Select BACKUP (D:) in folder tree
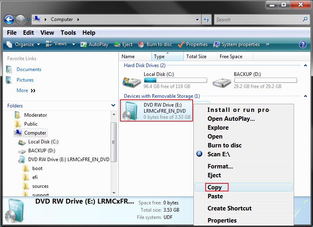The height and width of the screenshot is (227, 313). coord(42,151)
